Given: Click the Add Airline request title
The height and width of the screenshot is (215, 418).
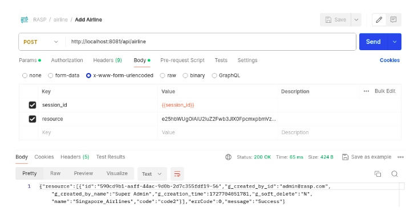Looking at the screenshot, I should point(88,20).
